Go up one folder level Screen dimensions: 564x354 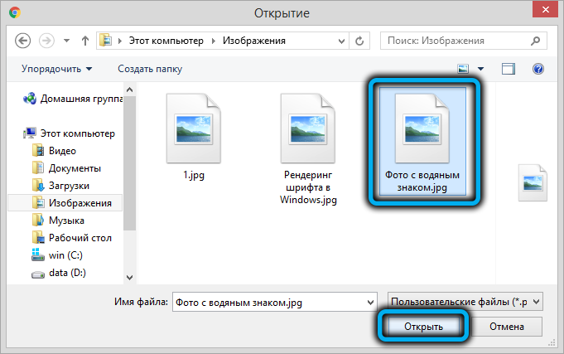tap(84, 41)
